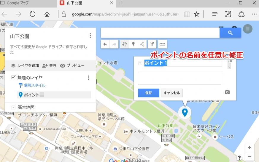Click the browser back arrow

[x=4, y=14]
